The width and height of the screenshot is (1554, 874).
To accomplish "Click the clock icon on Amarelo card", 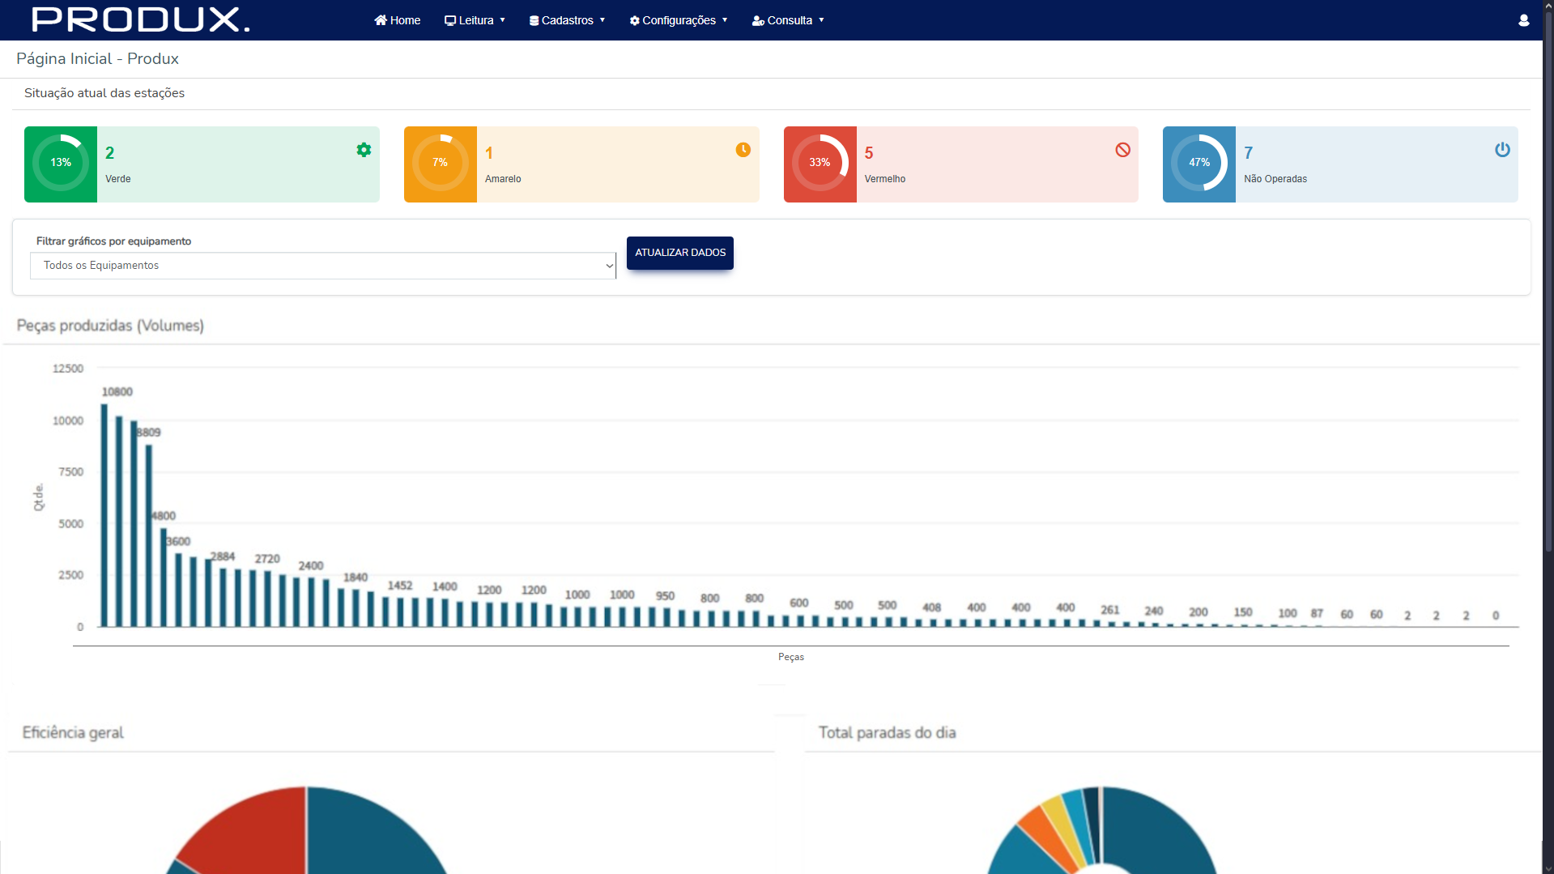I will click(x=743, y=150).
